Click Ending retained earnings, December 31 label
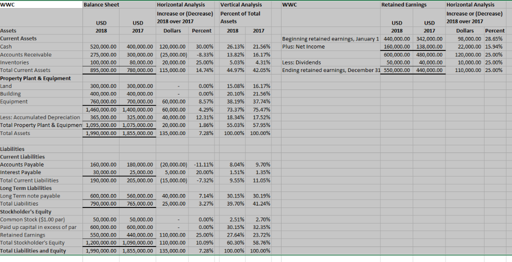This screenshot has height=262, width=512. (330, 70)
